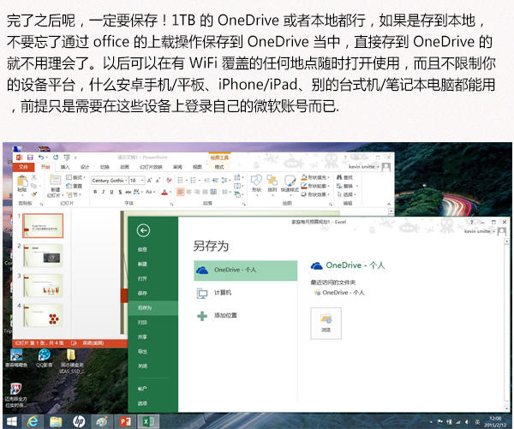Open the Shape Outline (形状轮廓) dropdown

coord(315,186)
